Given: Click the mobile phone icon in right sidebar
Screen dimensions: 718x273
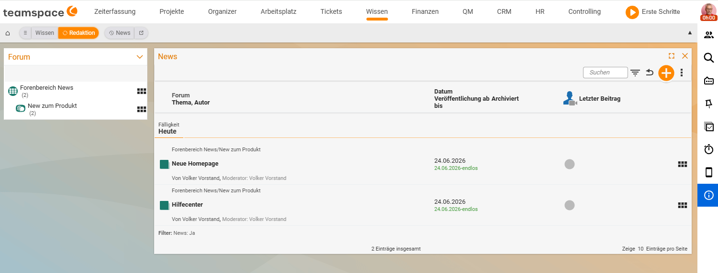Looking at the screenshot, I should coord(709,172).
